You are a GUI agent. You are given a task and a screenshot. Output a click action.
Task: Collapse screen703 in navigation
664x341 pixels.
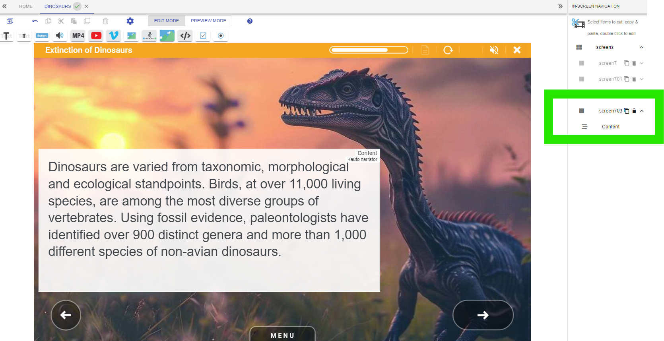(x=641, y=111)
